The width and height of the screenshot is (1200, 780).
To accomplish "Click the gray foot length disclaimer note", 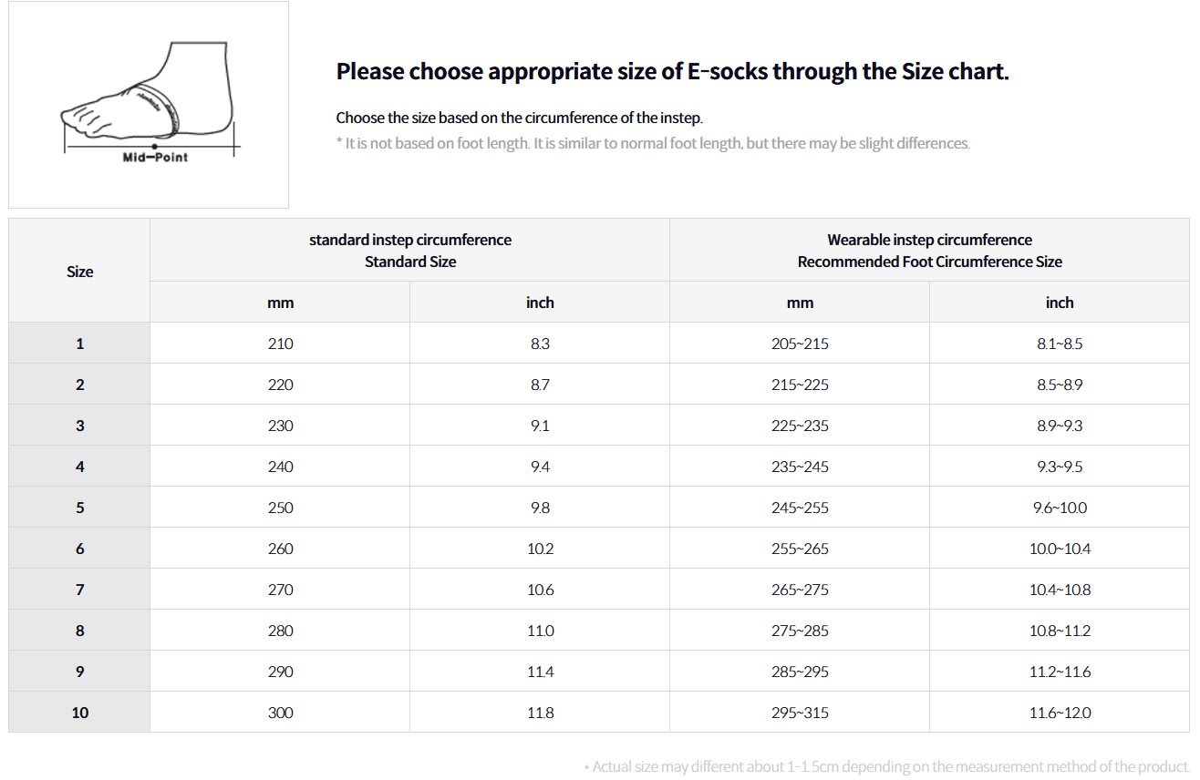I will coord(653,143).
